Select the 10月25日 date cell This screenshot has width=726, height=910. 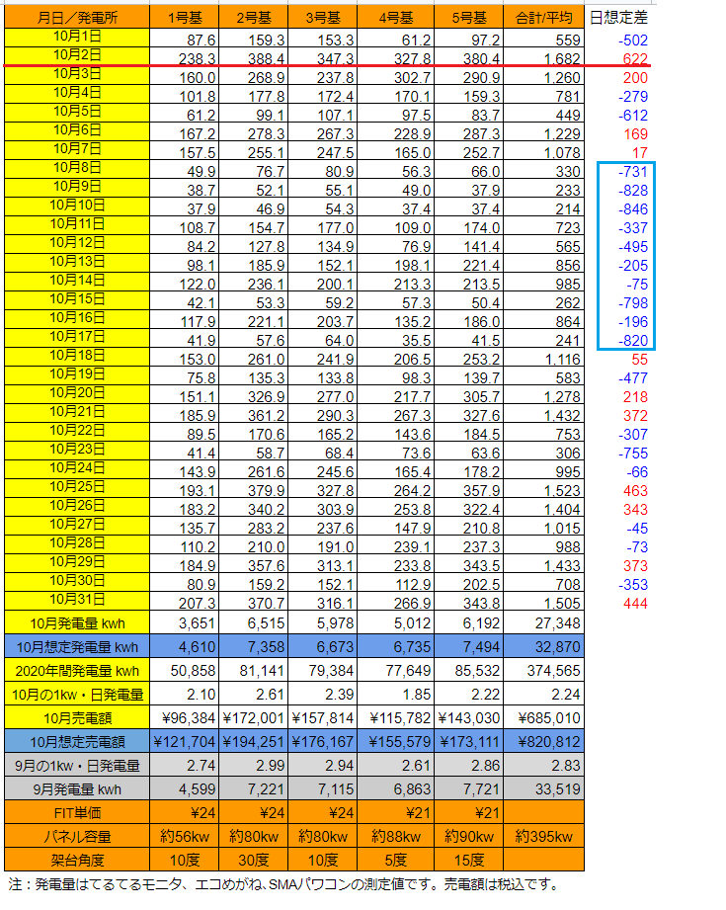(x=77, y=487)
